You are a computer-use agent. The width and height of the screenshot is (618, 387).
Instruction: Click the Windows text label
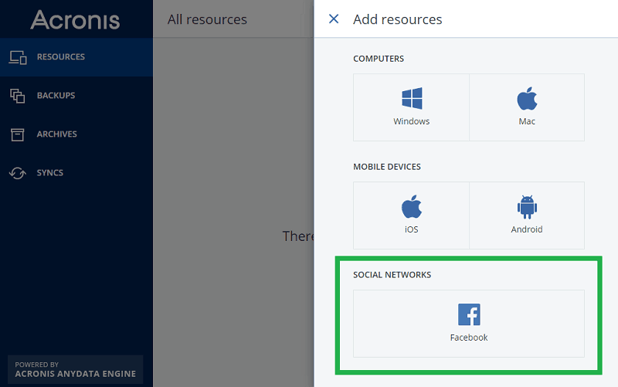point(411,121)
